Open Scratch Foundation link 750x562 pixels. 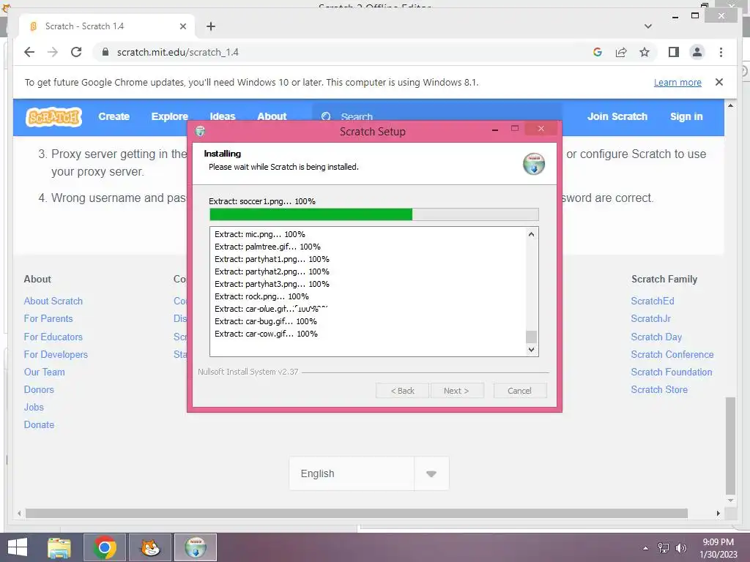point(671,372)
